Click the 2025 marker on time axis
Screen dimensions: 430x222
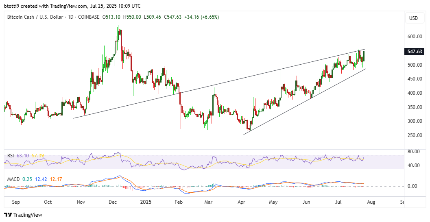145,202
